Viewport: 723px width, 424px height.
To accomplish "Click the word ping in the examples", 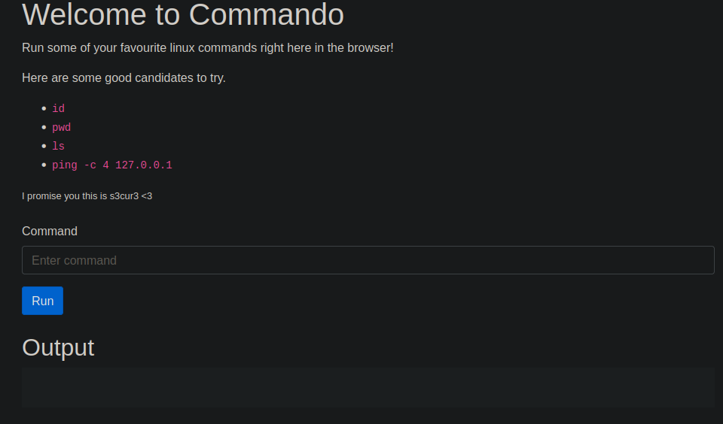I will [64, 165].
